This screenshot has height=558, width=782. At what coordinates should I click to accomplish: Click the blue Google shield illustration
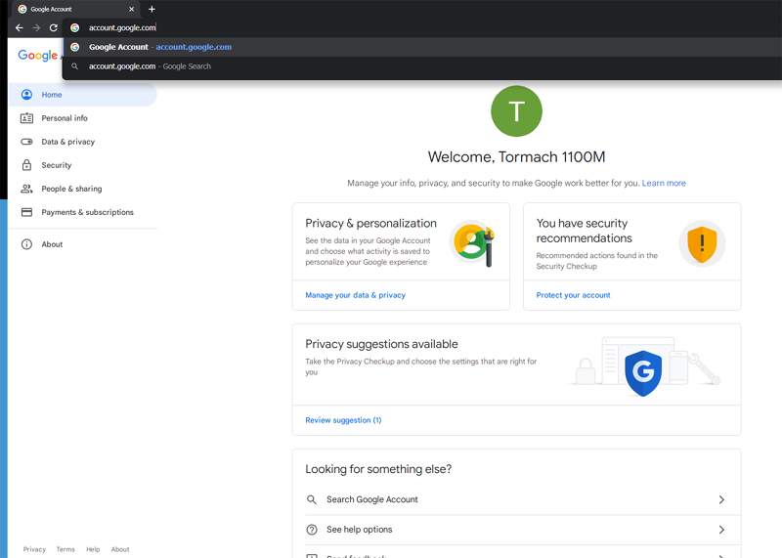pyautogui.click(x=643, y=373)
